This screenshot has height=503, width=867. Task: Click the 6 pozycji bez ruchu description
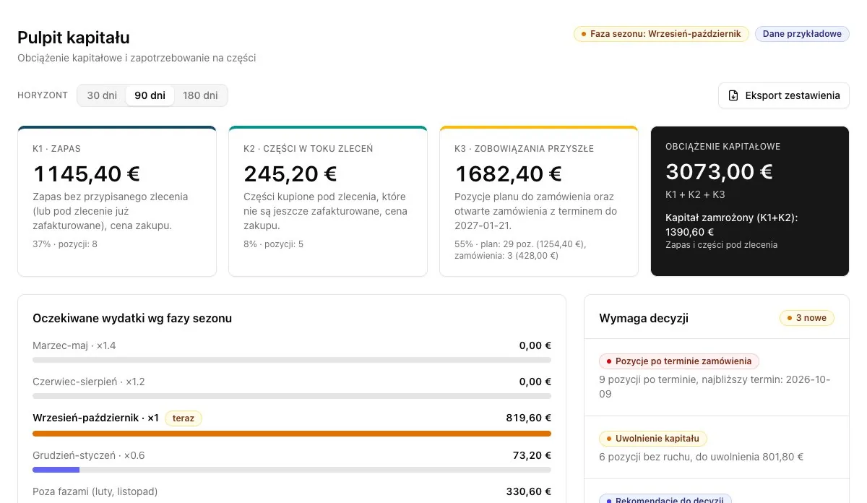(702, 457)
